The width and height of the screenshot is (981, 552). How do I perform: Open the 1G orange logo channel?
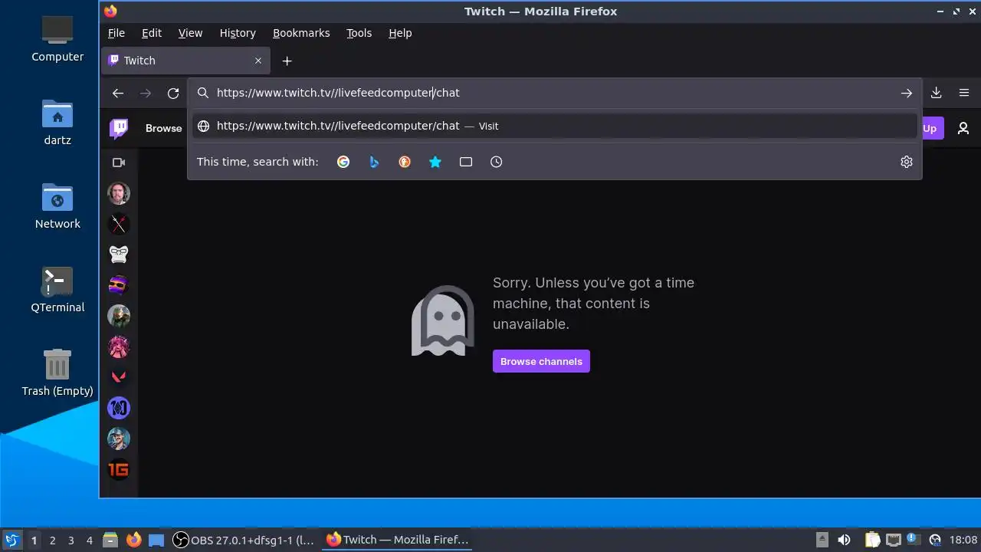coord(119,469)
